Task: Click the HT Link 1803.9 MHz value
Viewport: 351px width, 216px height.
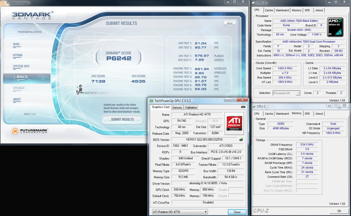Action: (x=285, y=82)
